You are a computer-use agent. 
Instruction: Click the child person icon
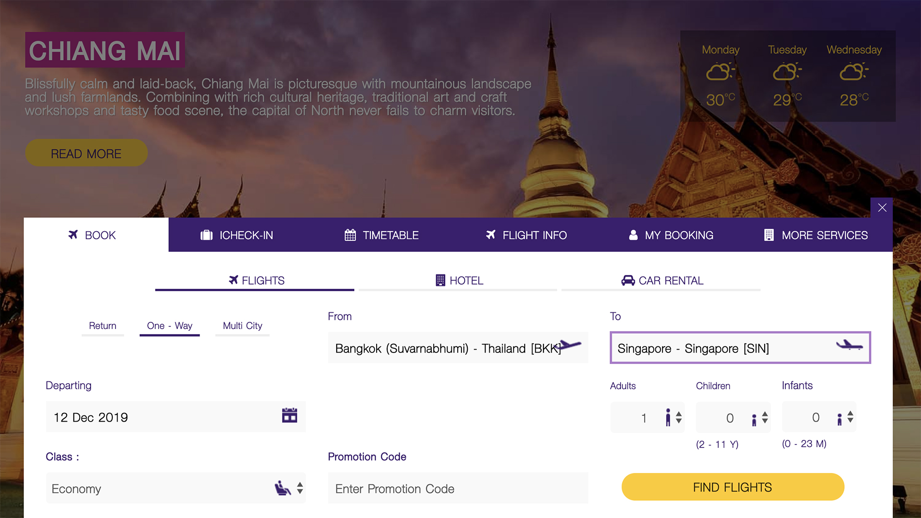[x=754, y=420]
